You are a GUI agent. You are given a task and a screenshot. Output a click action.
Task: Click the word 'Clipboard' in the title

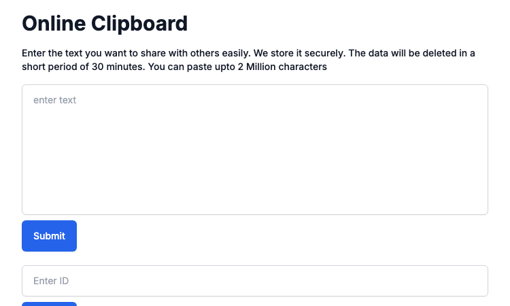[139, 23]
